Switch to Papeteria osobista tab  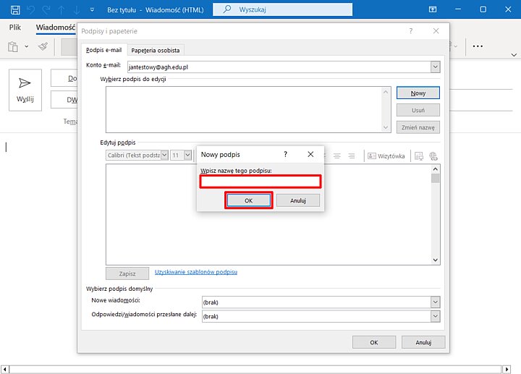155,51
